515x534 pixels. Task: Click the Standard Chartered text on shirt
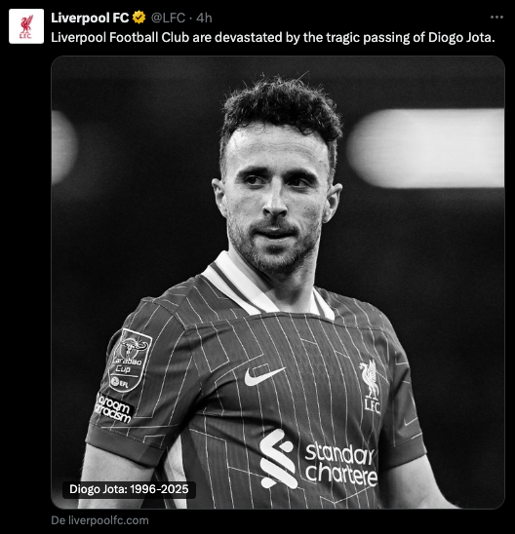[x=340, y=463]
